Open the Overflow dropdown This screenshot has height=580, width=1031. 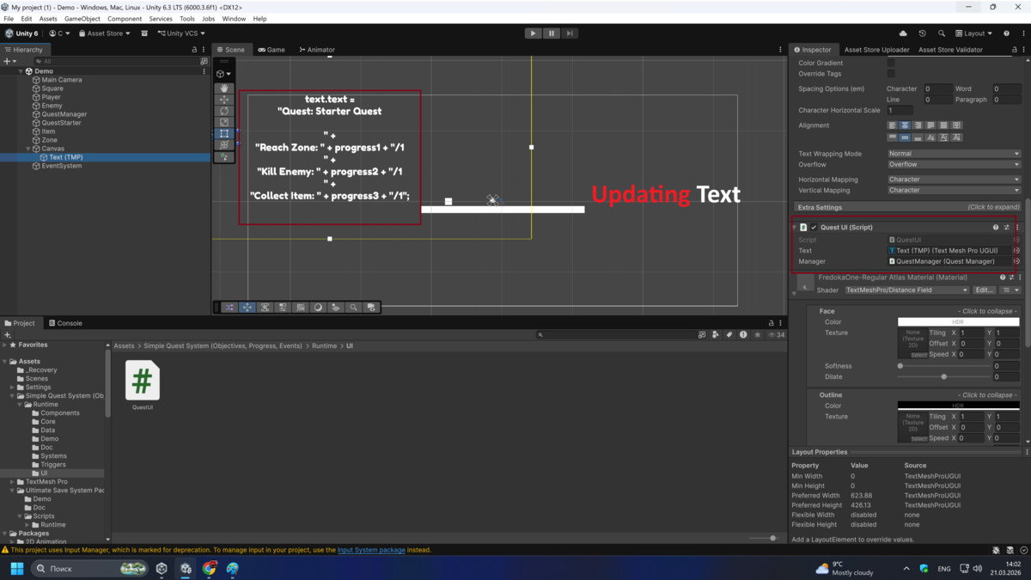point(954,164)
